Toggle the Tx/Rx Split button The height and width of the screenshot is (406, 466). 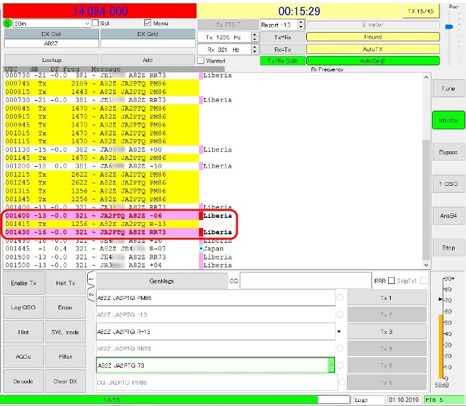pos(283,61)
